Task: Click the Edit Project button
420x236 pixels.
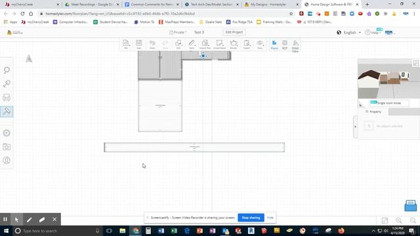Action: point(234,32)
